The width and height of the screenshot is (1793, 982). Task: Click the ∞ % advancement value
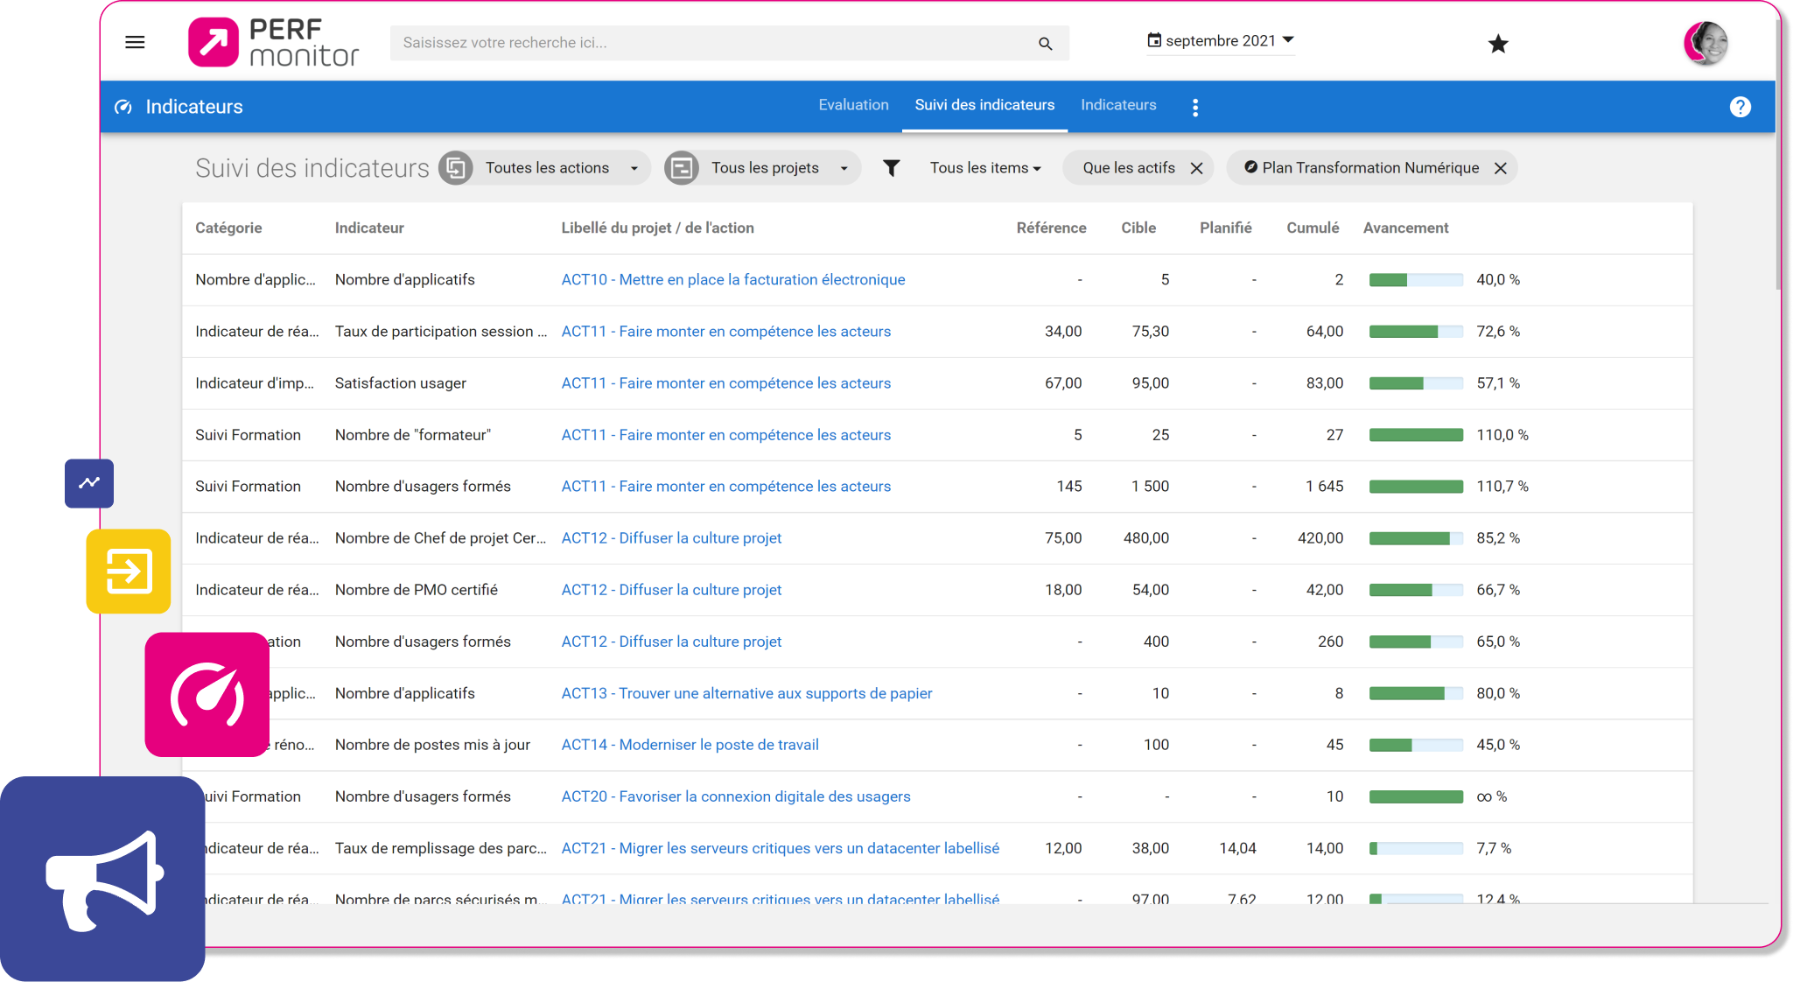point(1492,796)
